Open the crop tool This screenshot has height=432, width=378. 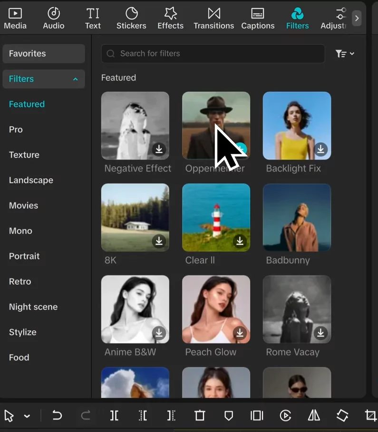[371, 415]
